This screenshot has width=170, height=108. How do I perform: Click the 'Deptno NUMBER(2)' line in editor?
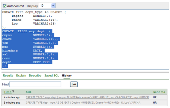click(x=32, y=16)
